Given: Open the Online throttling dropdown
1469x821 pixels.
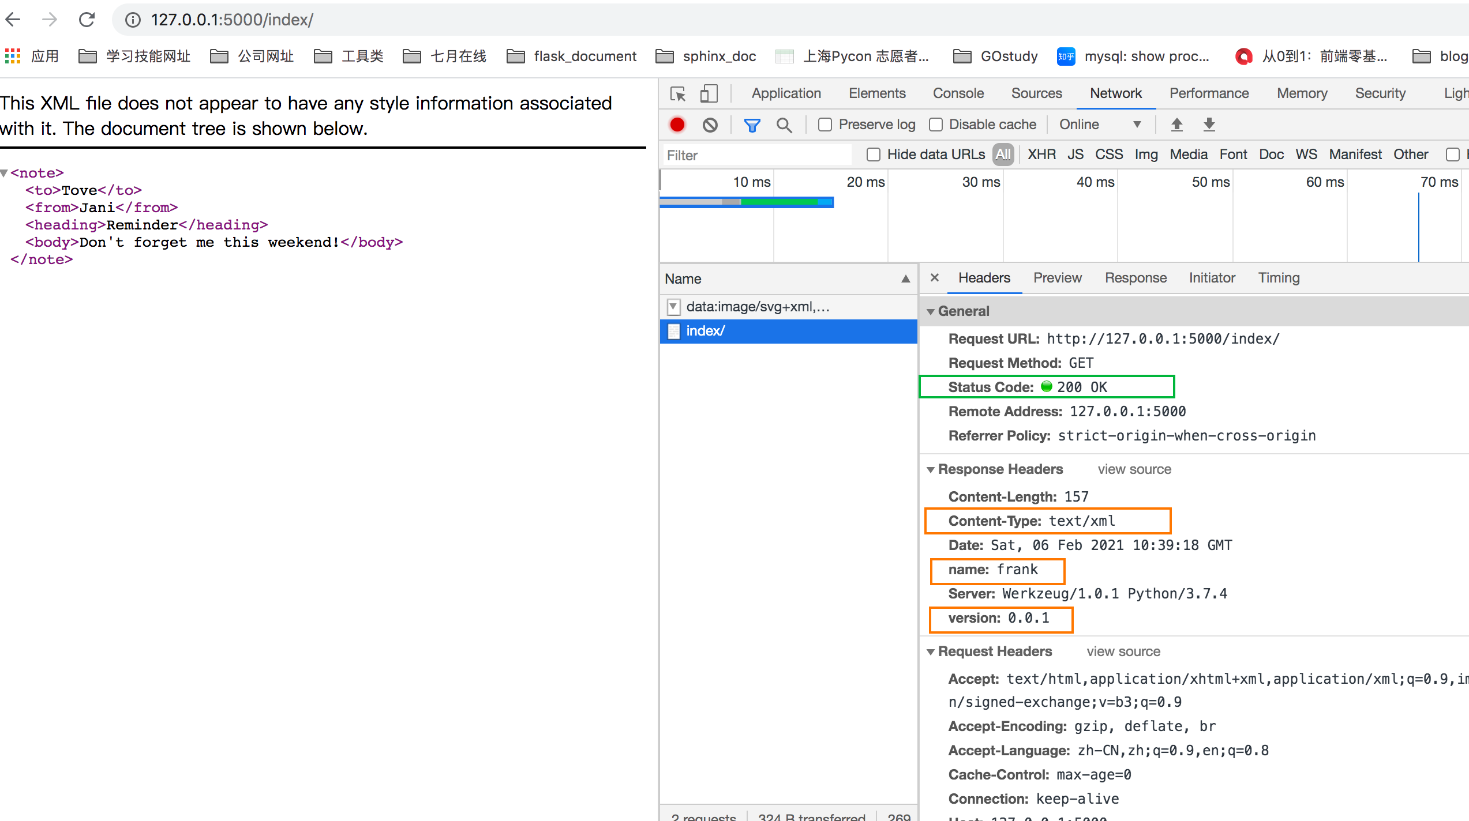Looking at the screenshot, I should click(1099, 125).
